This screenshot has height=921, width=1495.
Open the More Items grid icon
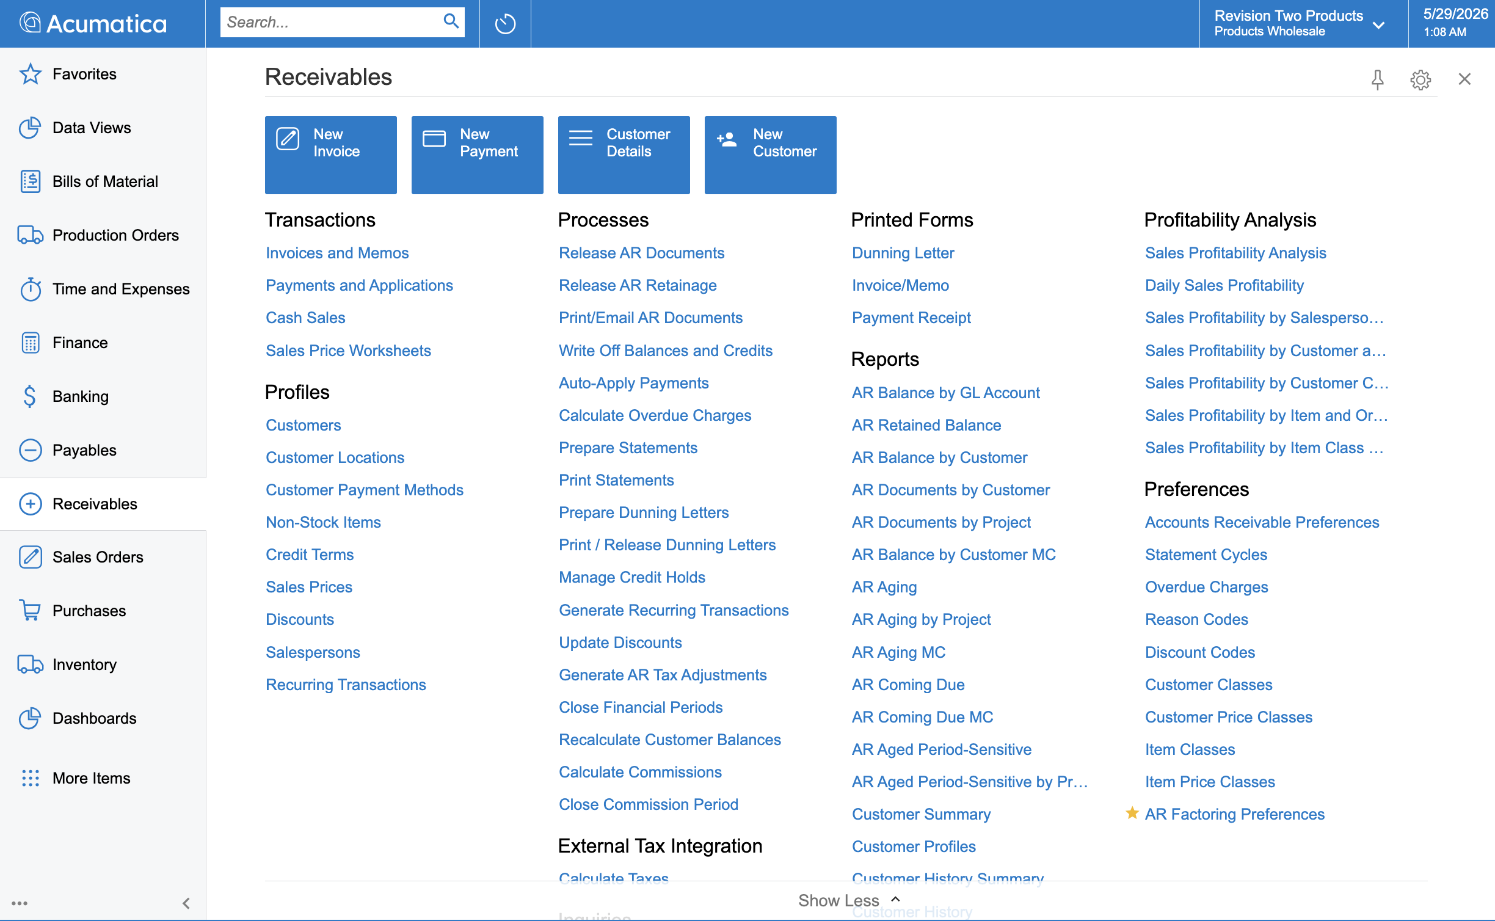[30, 778]
